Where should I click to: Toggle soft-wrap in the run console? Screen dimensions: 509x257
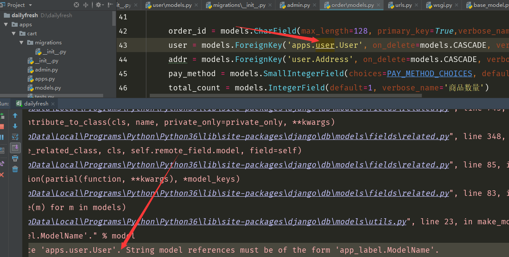[x=15, y=137]
